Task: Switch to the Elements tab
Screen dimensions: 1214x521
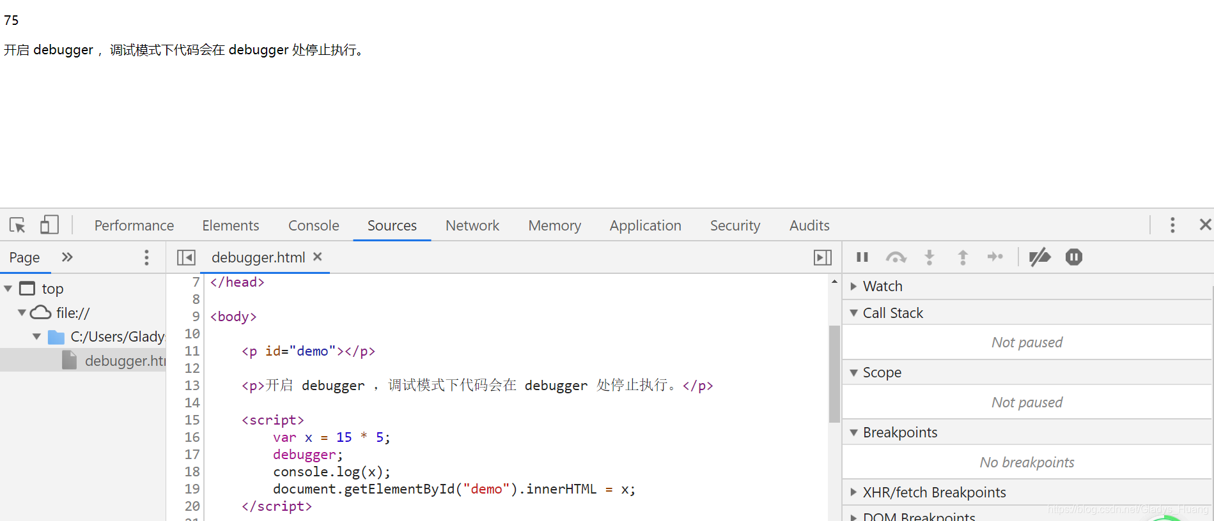Action: click(x=231, y=225)
